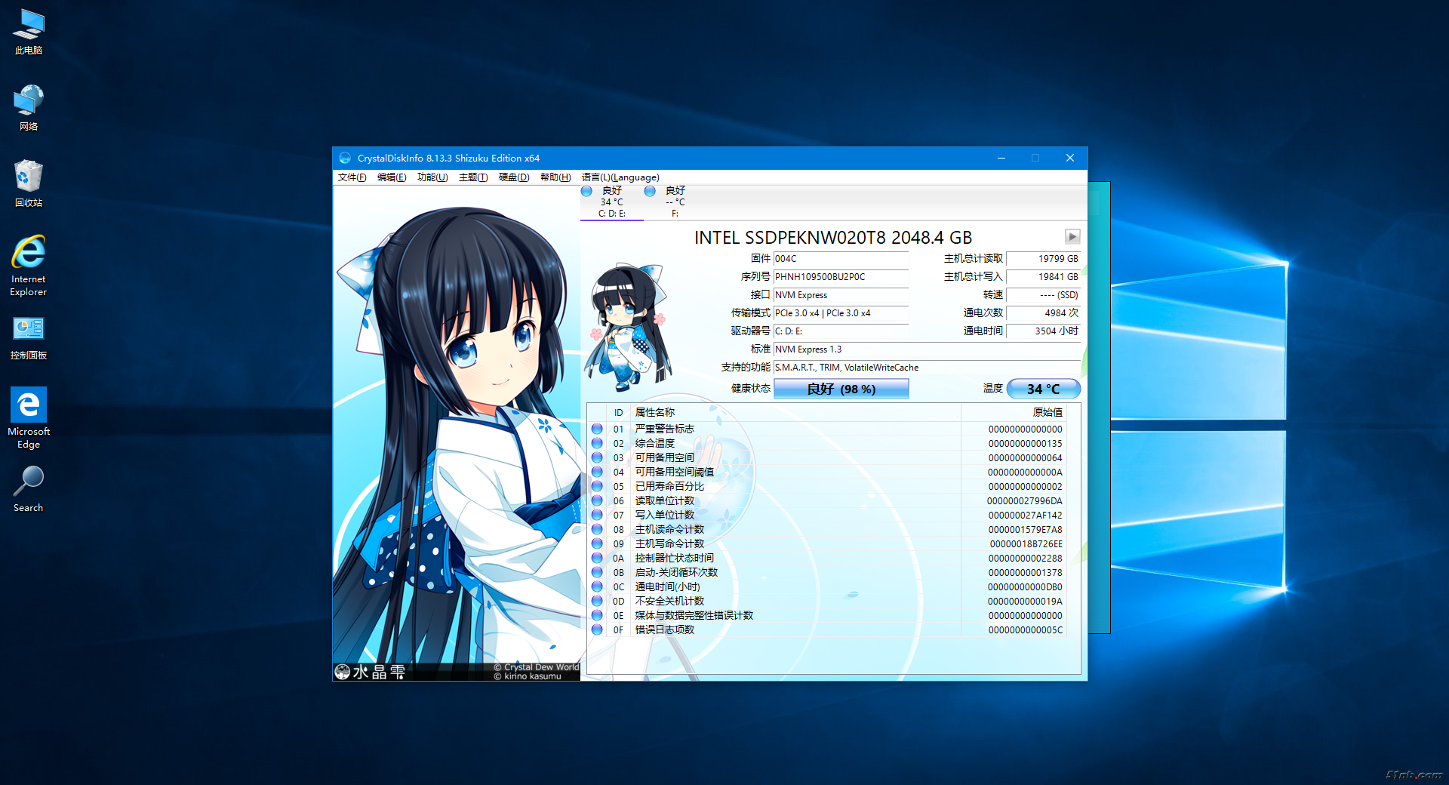Open the 功能(U) menu
Image resolution: width=1449 pixels, height=785 pixels.
[x=432, y=177]
